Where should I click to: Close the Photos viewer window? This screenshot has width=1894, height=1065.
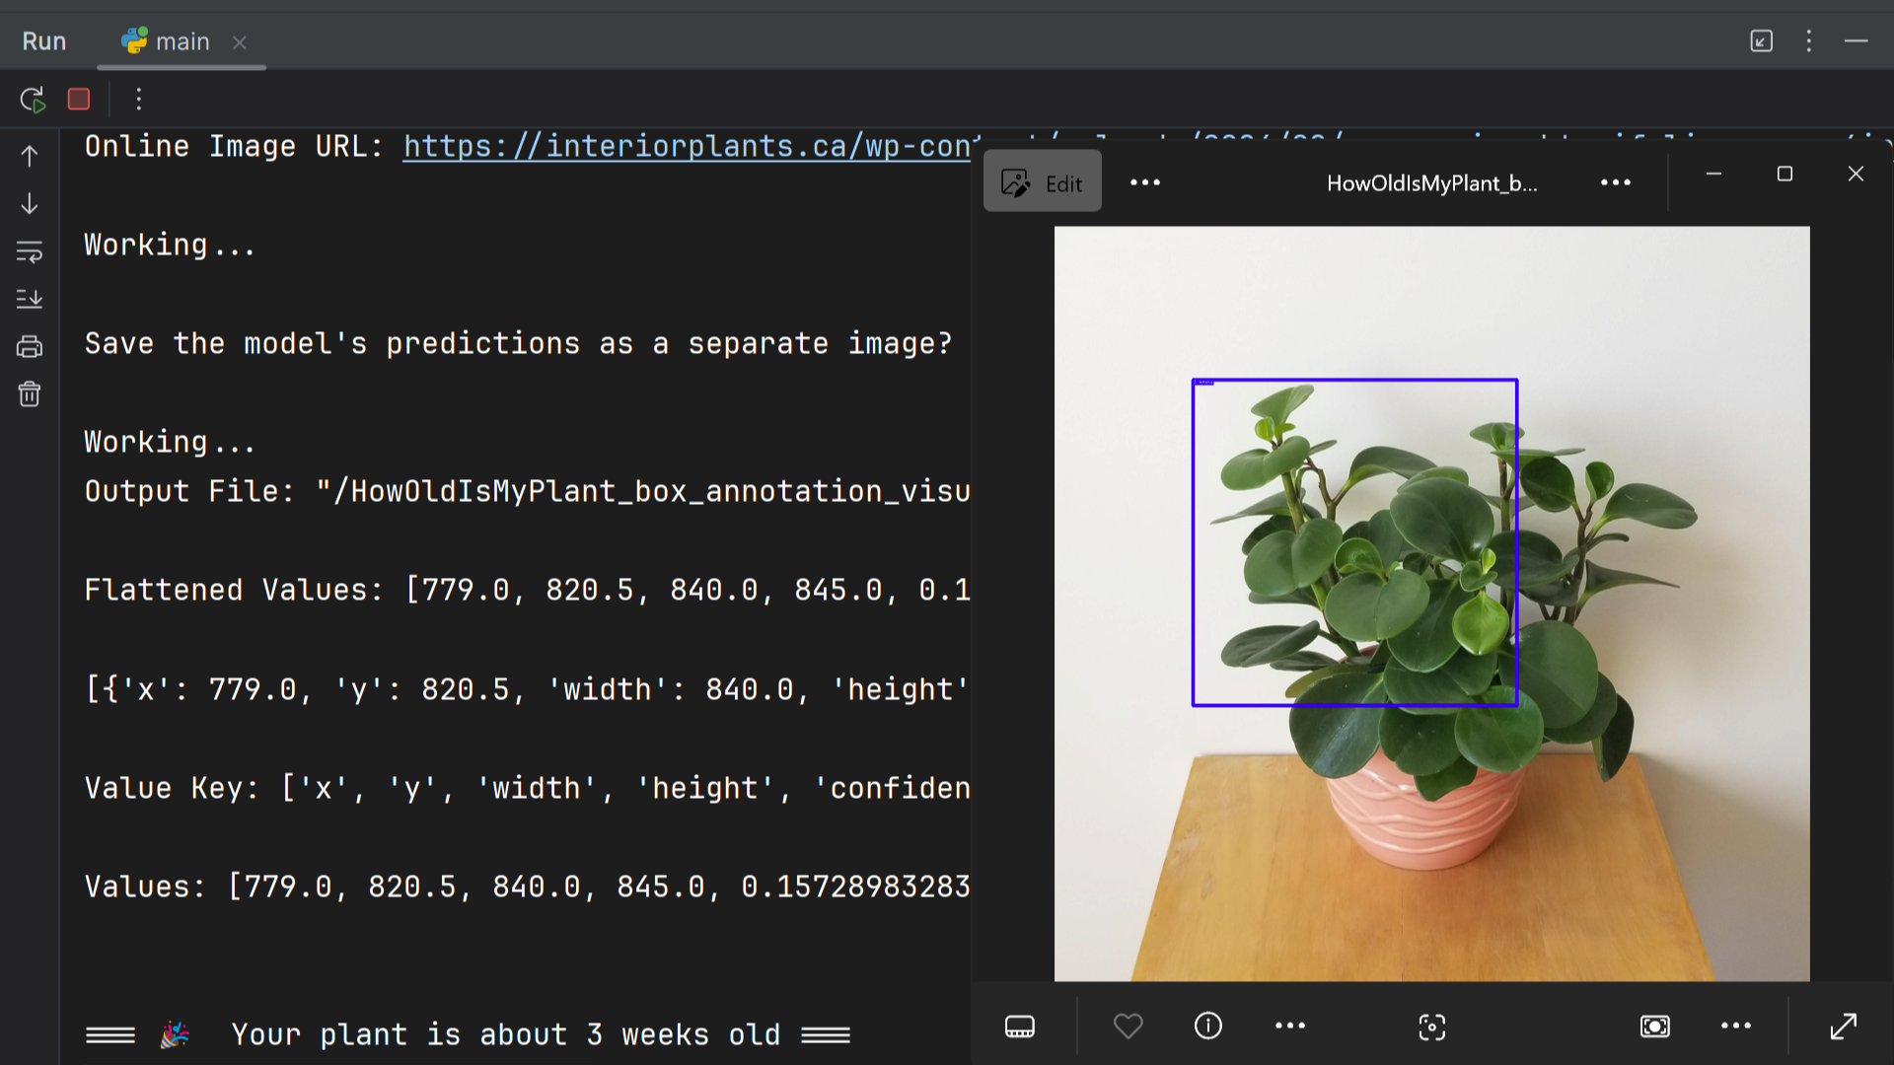[1856, 174]
